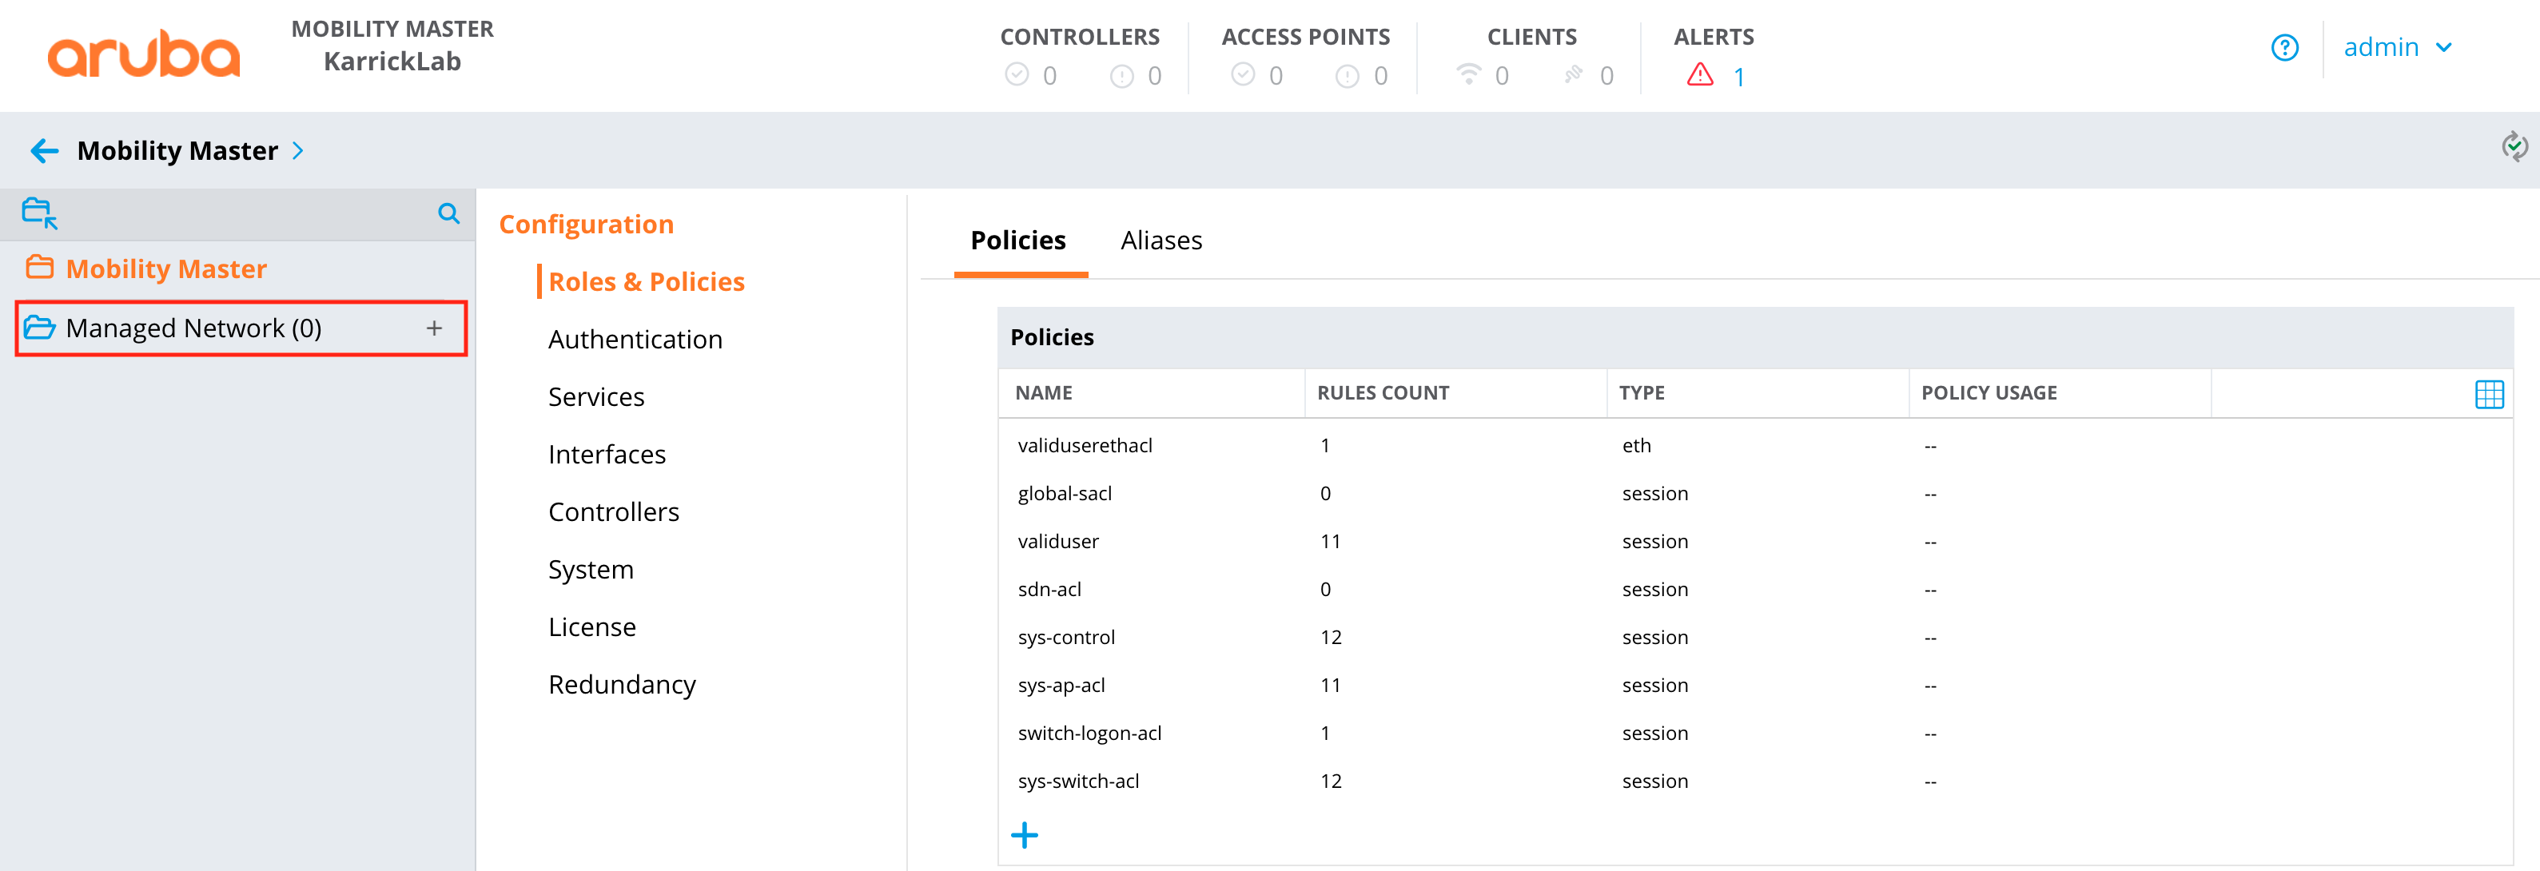This screenshot has height=871, width=2540.
Task: Click the back arrow beside Mobility Master
Action: click(x=45, y=151)
